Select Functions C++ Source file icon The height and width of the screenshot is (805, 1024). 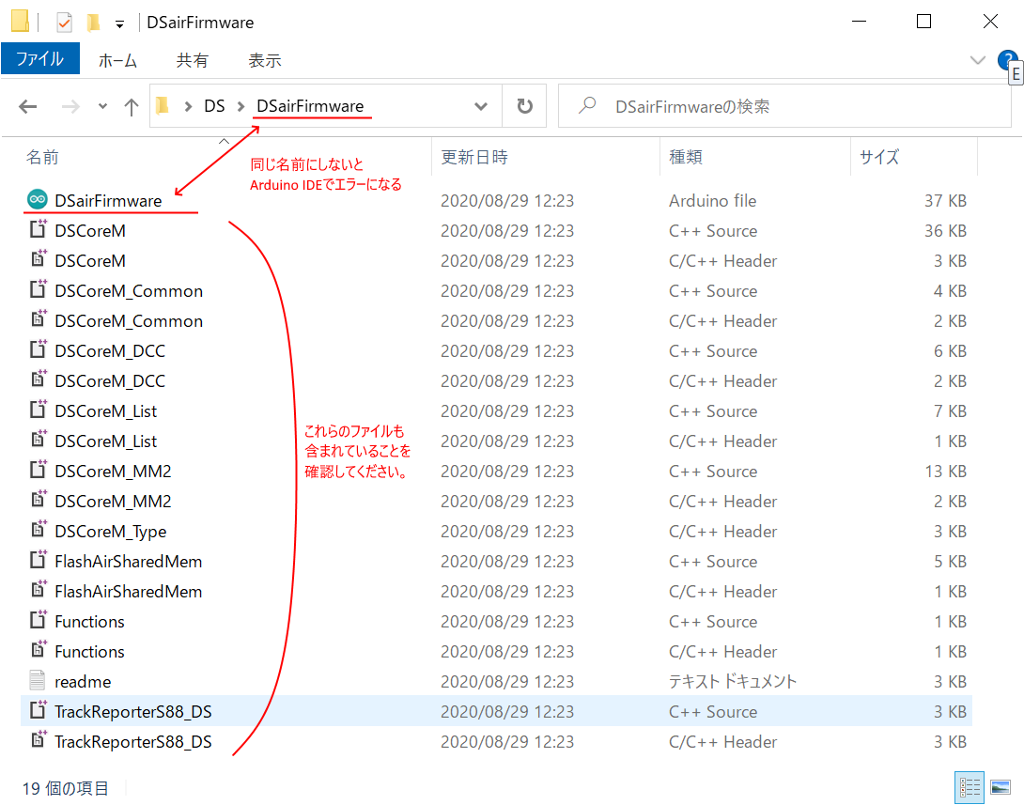[38, 620]
